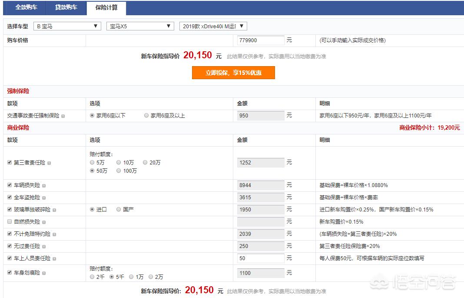Select 进口 glass option
This screenshot has height=298, width=464.
coord(92,209)
